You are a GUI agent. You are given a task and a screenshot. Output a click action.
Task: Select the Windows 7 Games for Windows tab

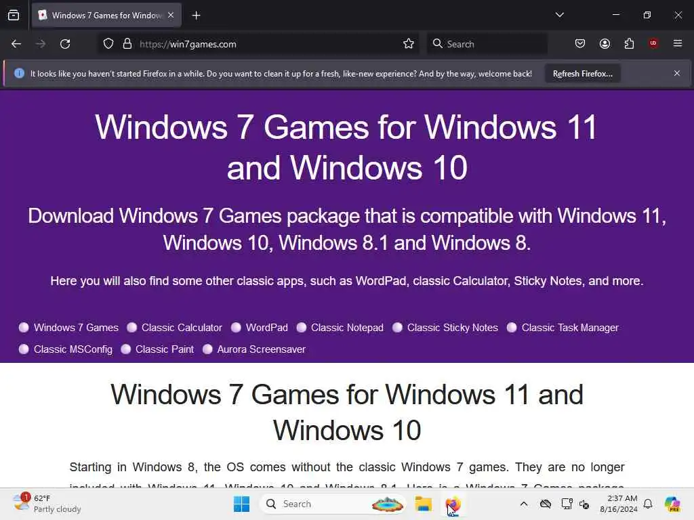pos(106,16)
